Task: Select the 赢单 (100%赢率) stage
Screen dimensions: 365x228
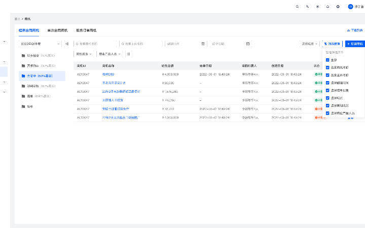Action: pos(42,96)
